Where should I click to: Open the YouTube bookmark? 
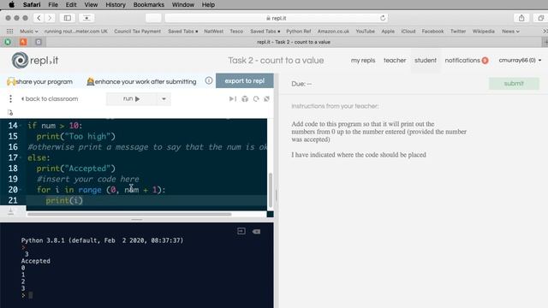365,31
